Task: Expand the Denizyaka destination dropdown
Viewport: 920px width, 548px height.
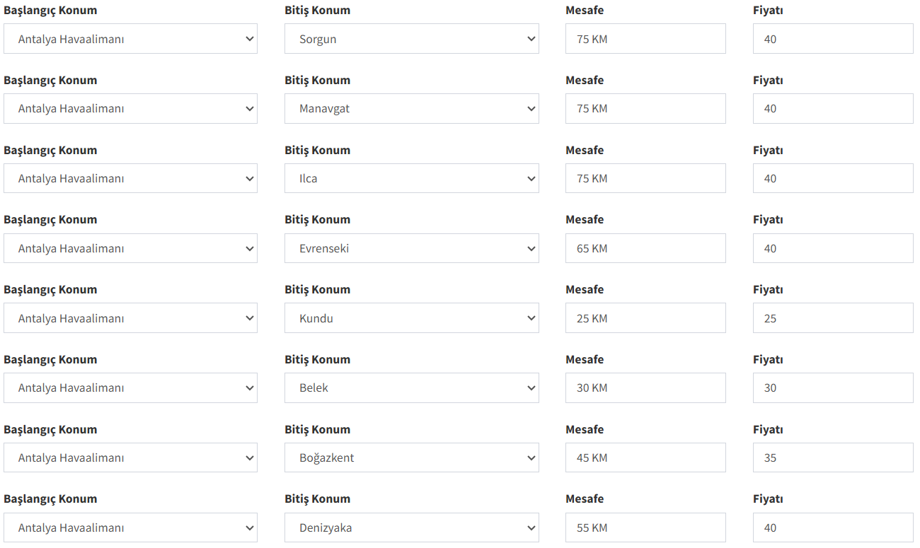Action: (x=411, y=527)
